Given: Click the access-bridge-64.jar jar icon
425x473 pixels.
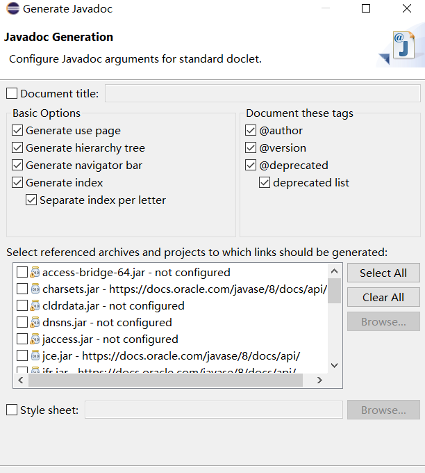Looking at the screenshot, I should [x=35, y=273].
